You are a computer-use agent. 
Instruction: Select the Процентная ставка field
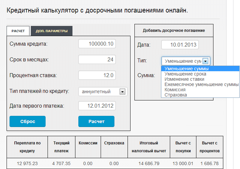tap(97, 75)
